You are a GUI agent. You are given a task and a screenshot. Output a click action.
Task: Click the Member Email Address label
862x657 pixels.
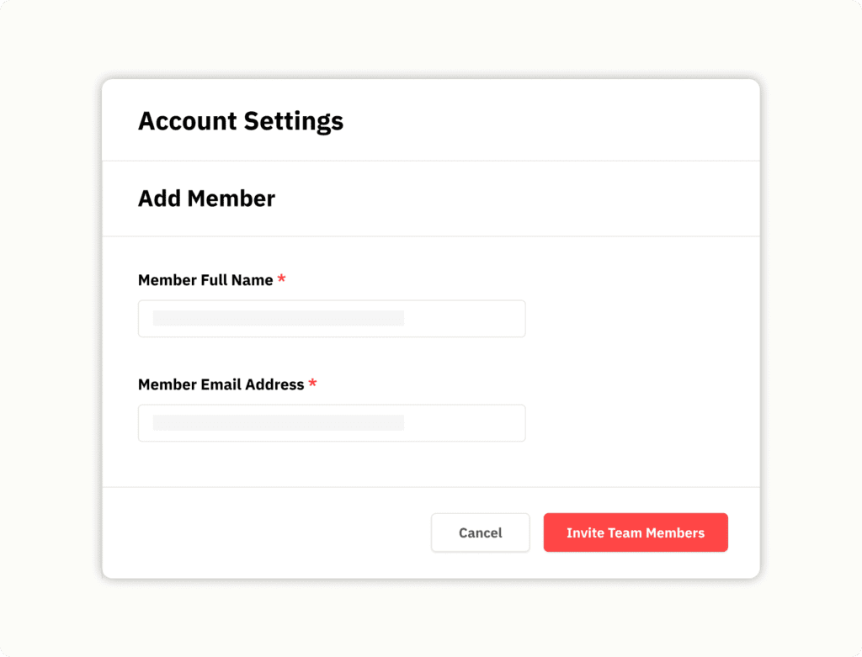pos(221,384)
